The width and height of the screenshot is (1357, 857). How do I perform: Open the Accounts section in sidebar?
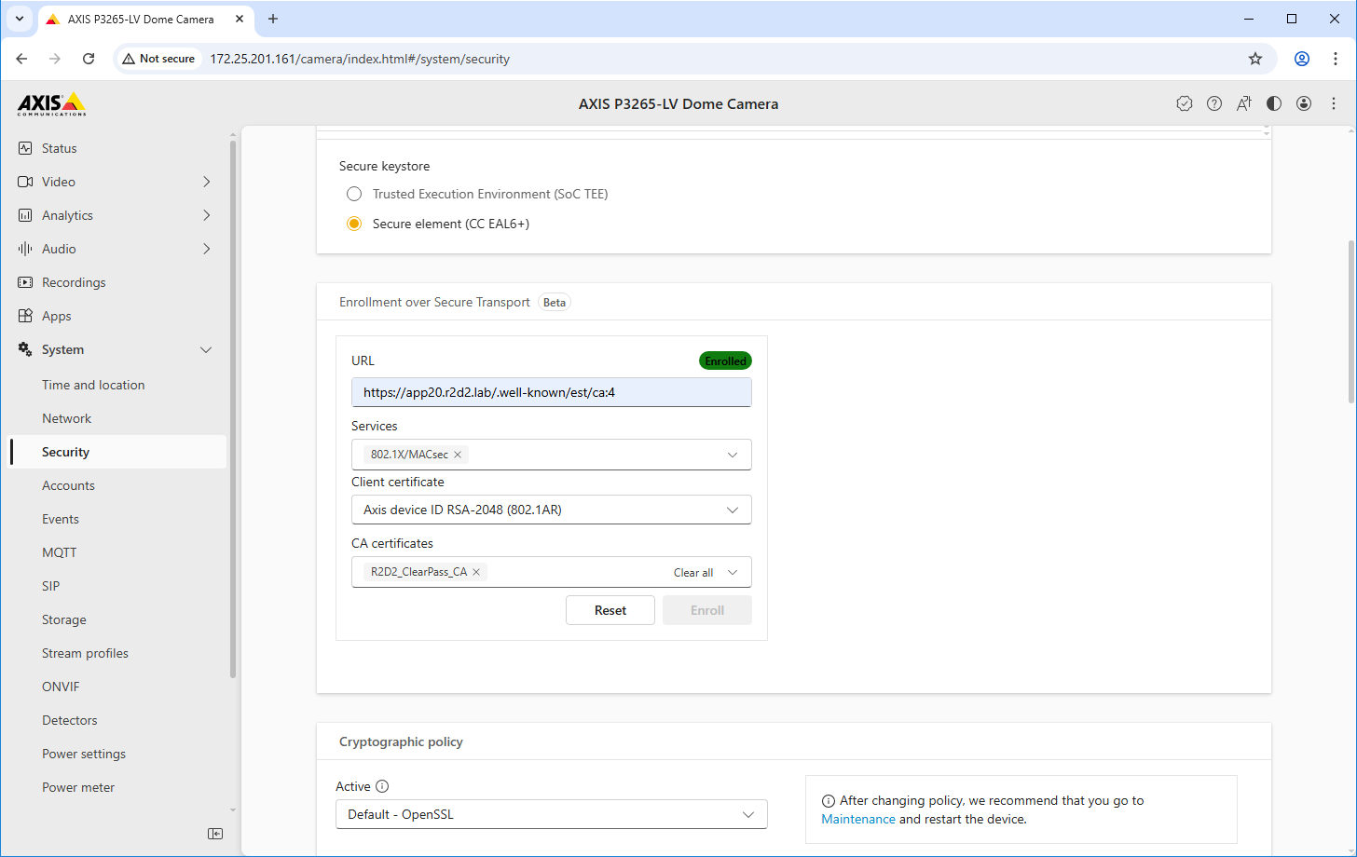click(68, 485)
